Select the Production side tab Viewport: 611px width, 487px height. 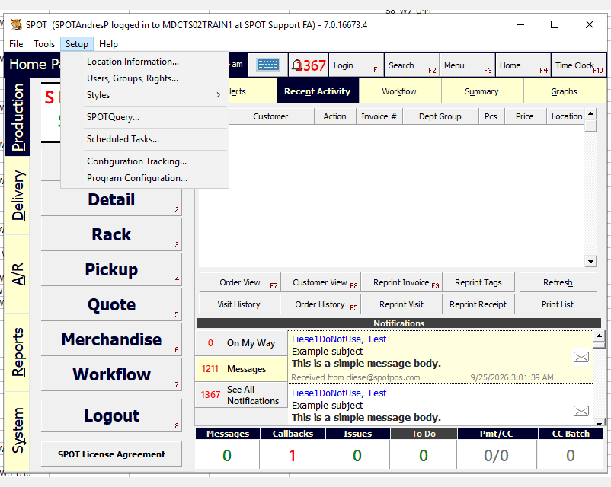pyautogui.click(x=18, y=116)
